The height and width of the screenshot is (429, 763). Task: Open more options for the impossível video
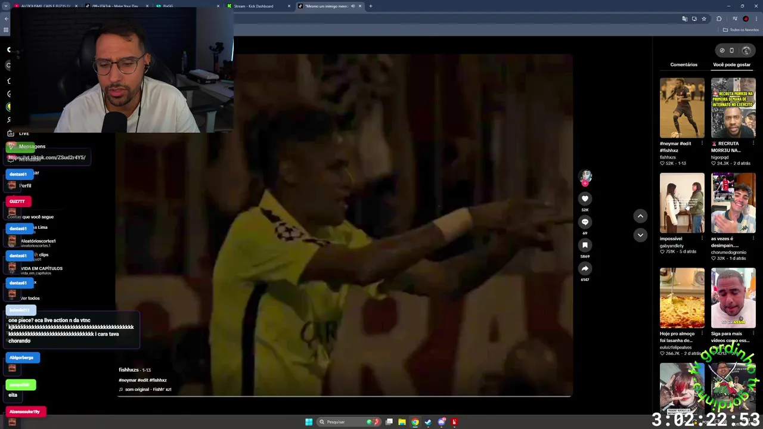pyautogui.click(x=702, y=238)
